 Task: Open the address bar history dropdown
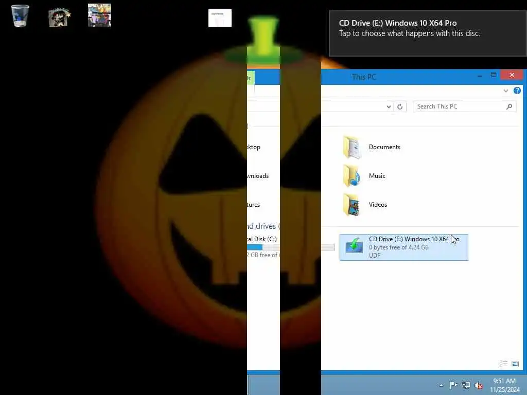pos(389,107)
